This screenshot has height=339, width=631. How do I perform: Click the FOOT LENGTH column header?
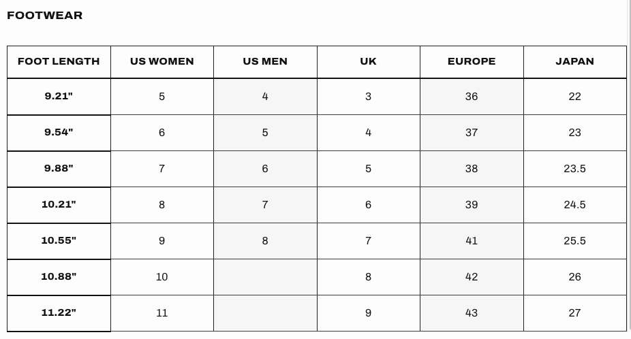pos(59,61)
